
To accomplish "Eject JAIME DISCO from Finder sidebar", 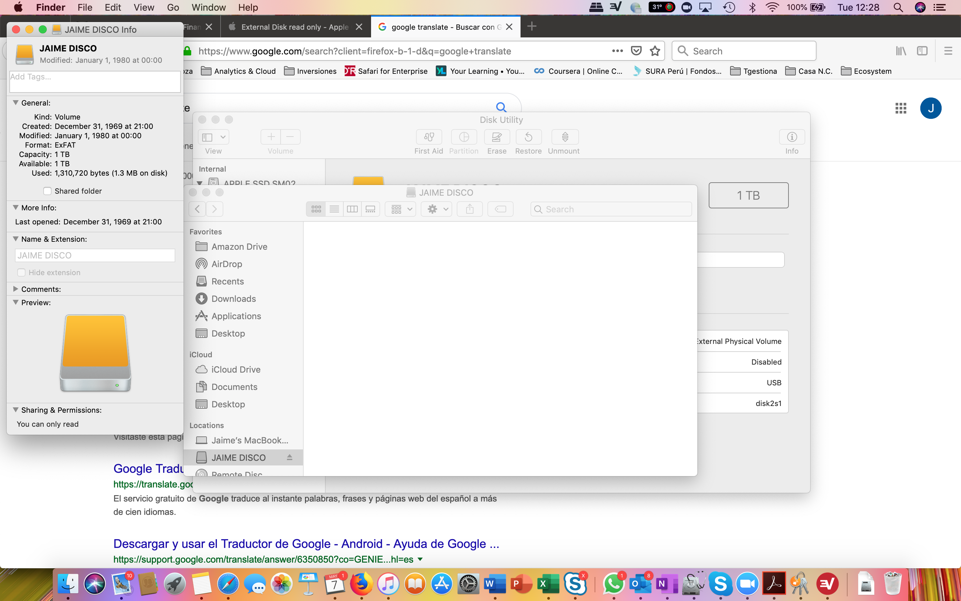I will pyautogui.click(x=290, y=457).
